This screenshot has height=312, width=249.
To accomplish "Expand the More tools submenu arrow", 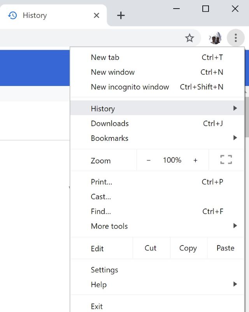I will pos(235,226).
